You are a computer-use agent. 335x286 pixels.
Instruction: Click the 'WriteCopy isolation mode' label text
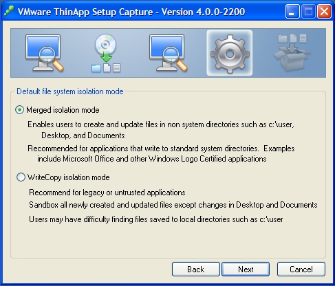[x=68, y=177]
